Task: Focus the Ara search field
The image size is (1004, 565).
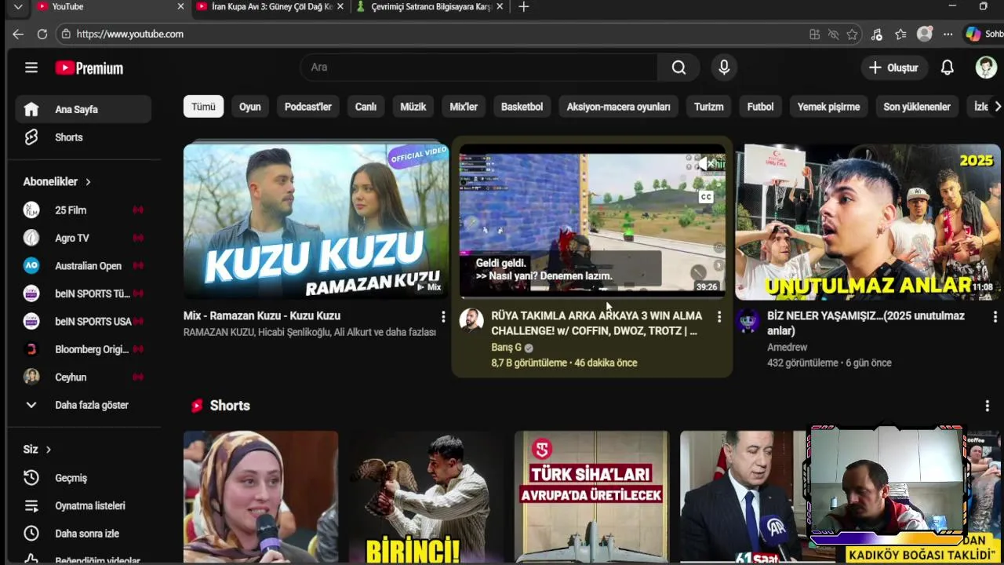Action: tap(478, 67)
